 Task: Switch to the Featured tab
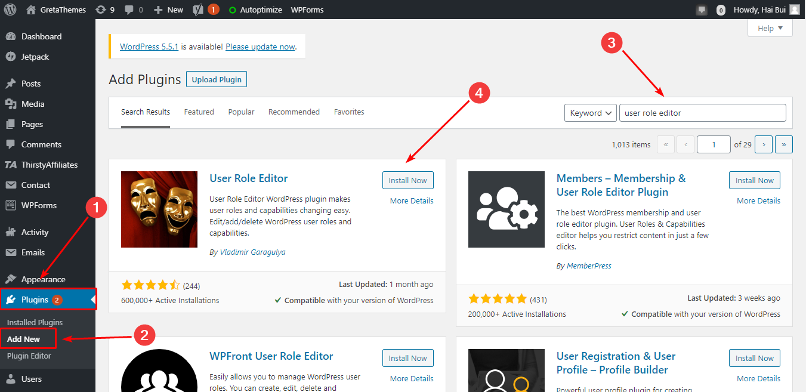(199, 112)
